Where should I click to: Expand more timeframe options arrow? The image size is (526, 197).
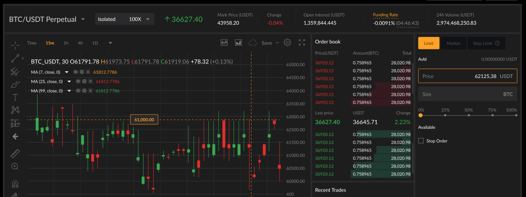click(110, 43)
